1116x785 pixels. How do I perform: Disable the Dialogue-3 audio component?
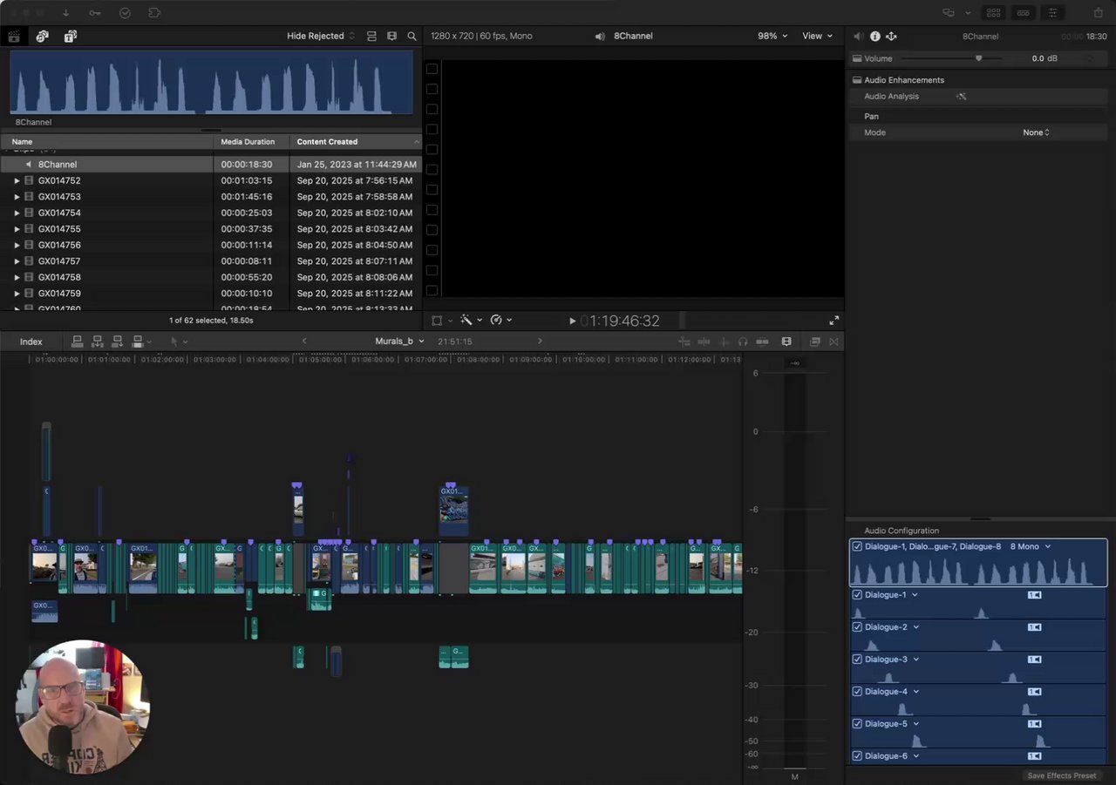click(x=857, y=660)
